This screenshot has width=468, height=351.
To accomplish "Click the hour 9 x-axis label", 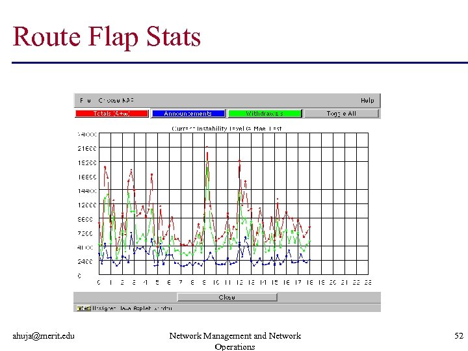I will [204, 282].
